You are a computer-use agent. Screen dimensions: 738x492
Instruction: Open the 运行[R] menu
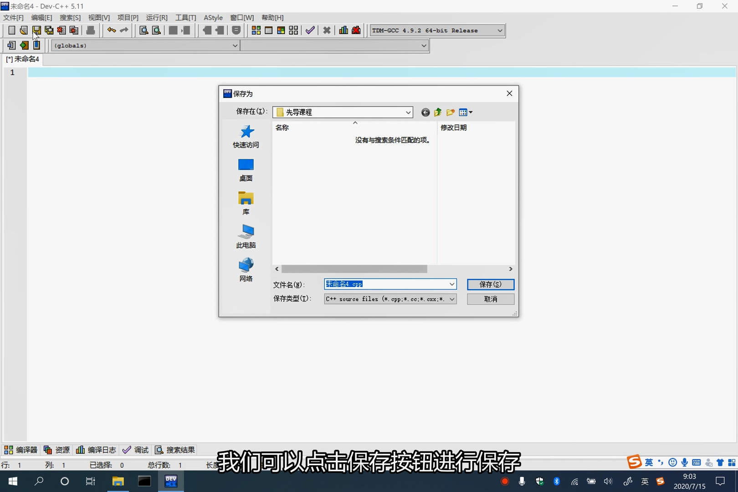click(157, 17)
